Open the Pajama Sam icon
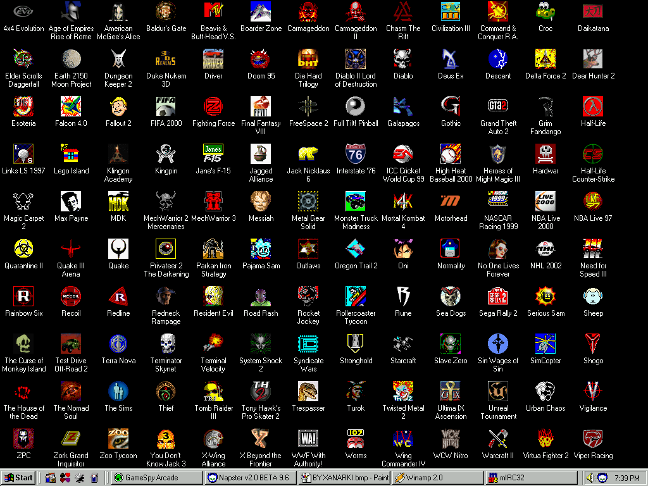The image size is (648, 486). [261, 249]
